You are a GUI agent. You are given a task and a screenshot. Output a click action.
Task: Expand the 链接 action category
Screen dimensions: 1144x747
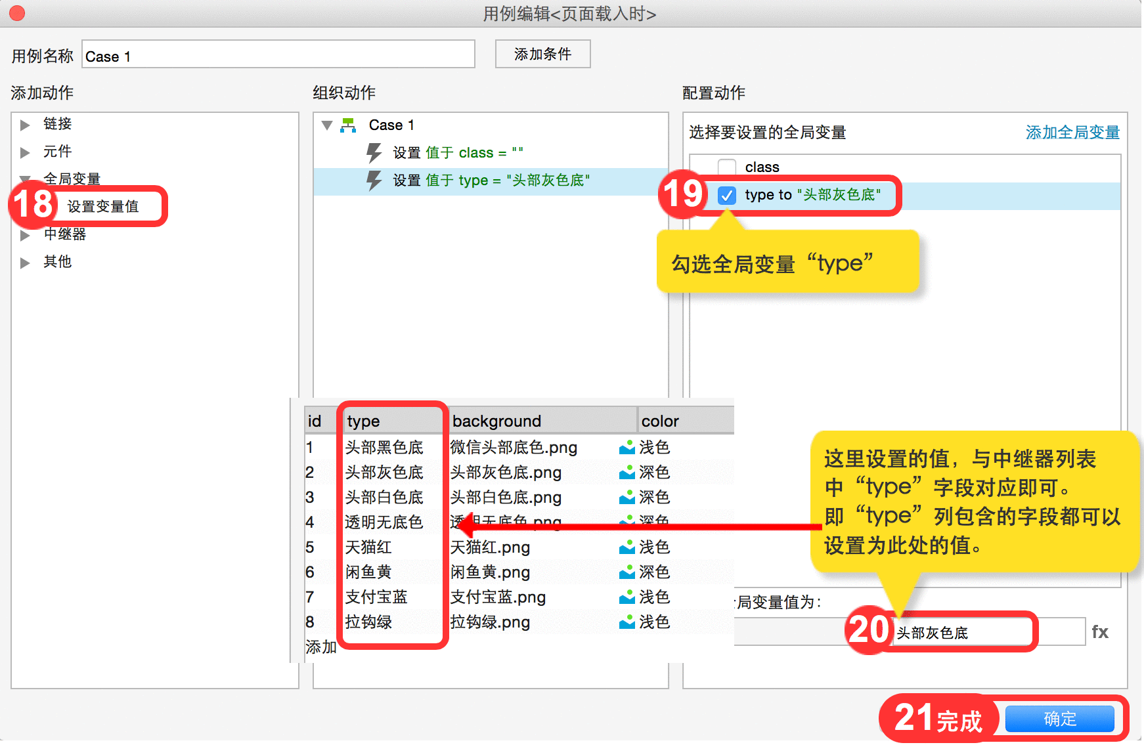pyautogui.click(x=25, y=125)
